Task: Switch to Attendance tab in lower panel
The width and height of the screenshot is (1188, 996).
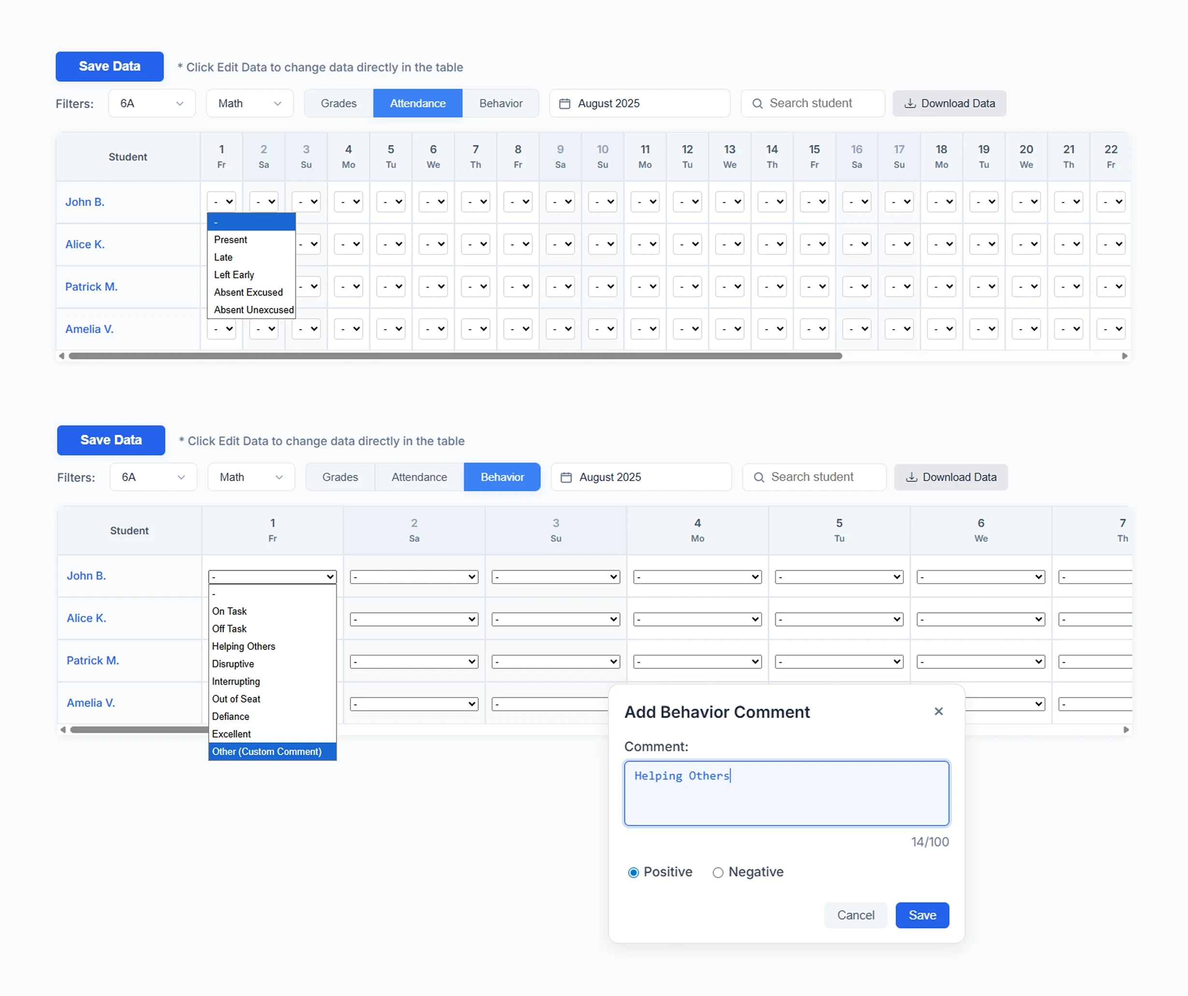Action: pyautogui.click(x=419, y=477)
